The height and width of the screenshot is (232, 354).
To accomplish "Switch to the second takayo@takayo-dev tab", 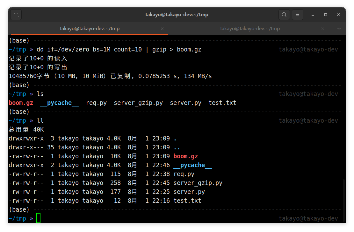I will coord(249,29).
